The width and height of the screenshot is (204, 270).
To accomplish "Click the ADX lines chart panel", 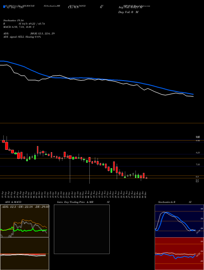I will [24, 221].
